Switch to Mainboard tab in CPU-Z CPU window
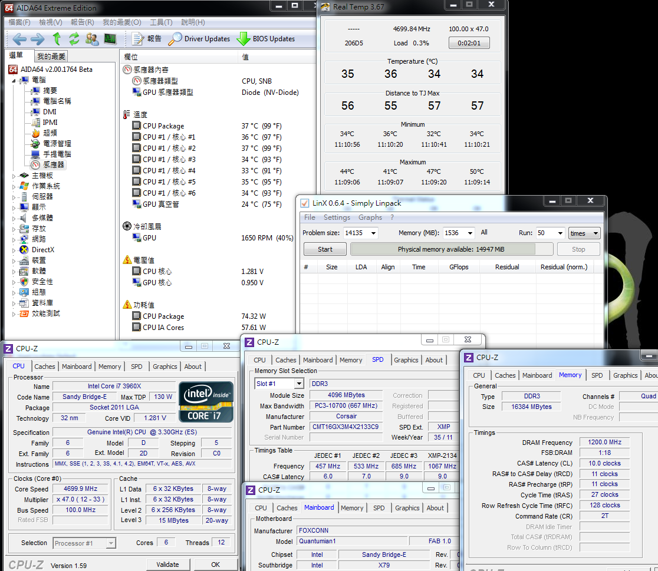Image resolution: width=658 pixels, height=571 pixels. pyautogui.click(x=77, y=367)
